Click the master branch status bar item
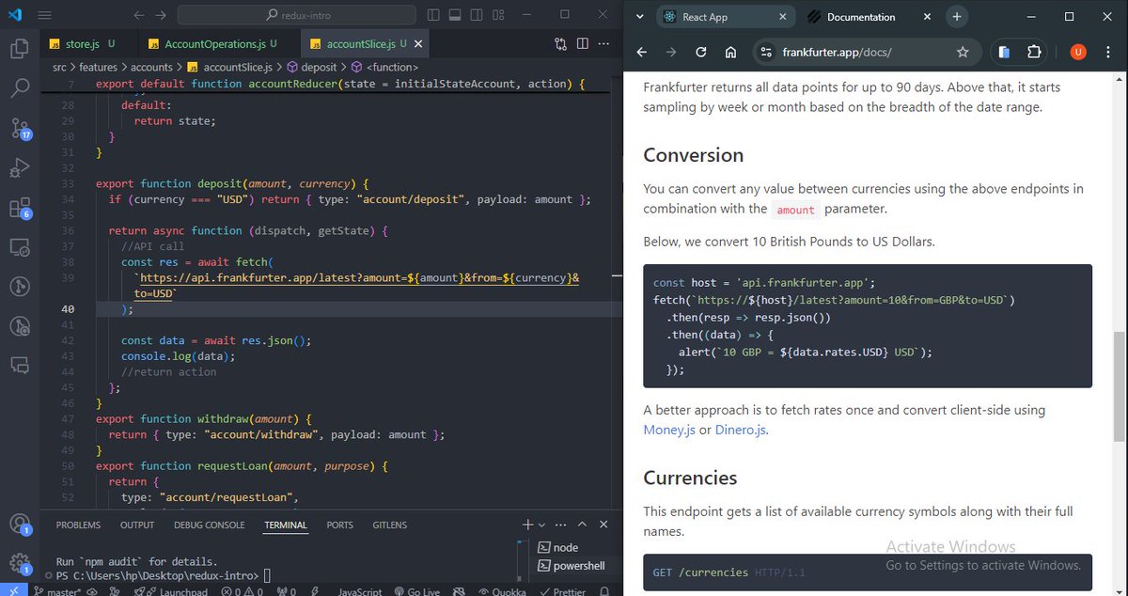Image resolution: width=1128 pixels, height=596 pixels. coord(57,590)
